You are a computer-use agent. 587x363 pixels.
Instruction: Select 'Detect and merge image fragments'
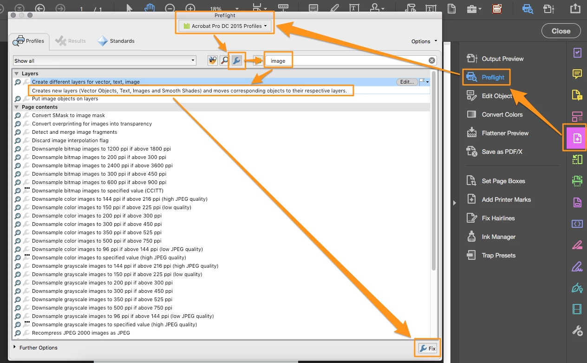[x=74, y=132]
